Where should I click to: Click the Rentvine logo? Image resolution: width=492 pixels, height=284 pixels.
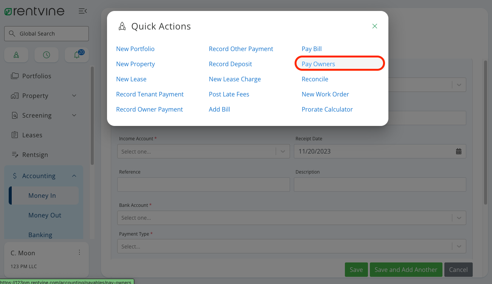tap(34, 11)
